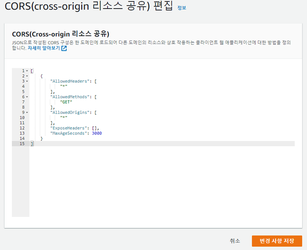Collapse the AllowedOrigins fold arrow on line 9

pyautogui.click(x=27, y=113)
